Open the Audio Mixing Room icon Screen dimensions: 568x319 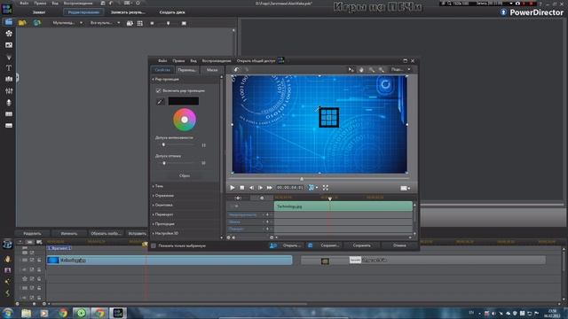click(x=9, y=90)
